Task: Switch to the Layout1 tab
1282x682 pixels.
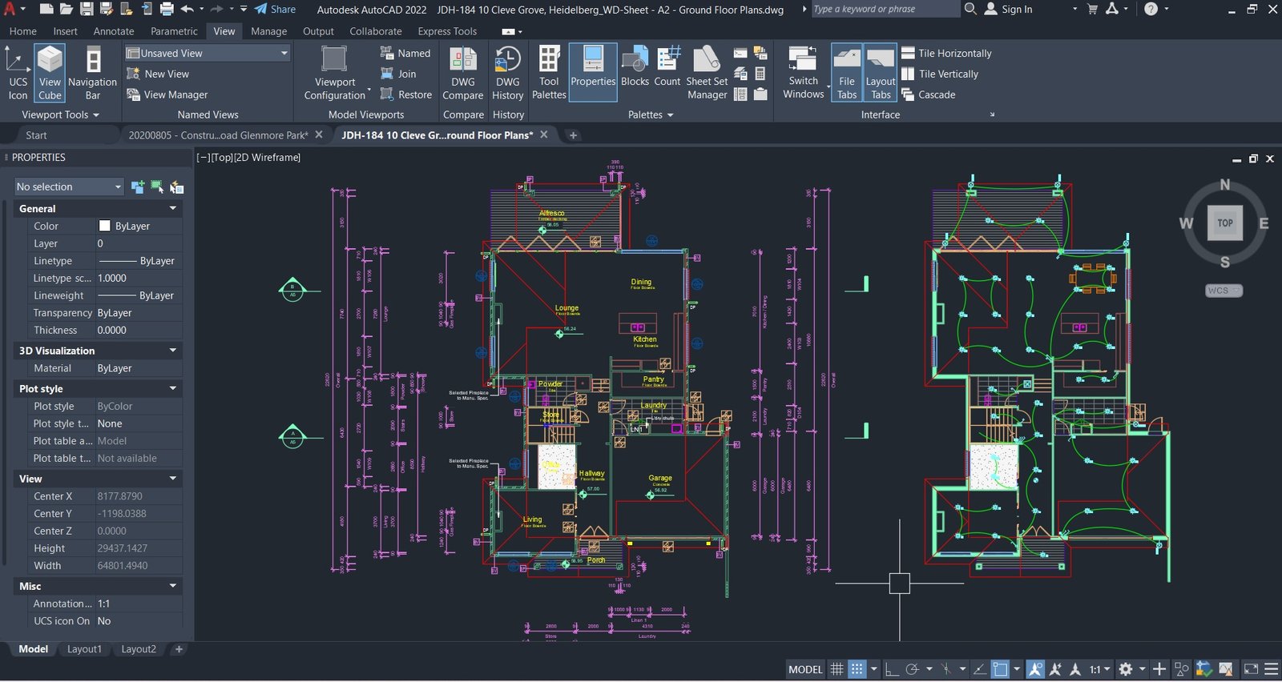Action: pos(84,649)
